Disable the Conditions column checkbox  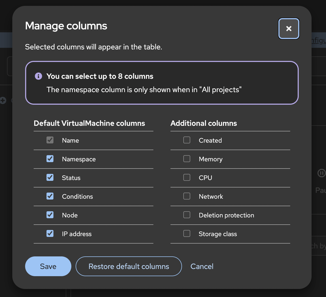pos(50,196)
